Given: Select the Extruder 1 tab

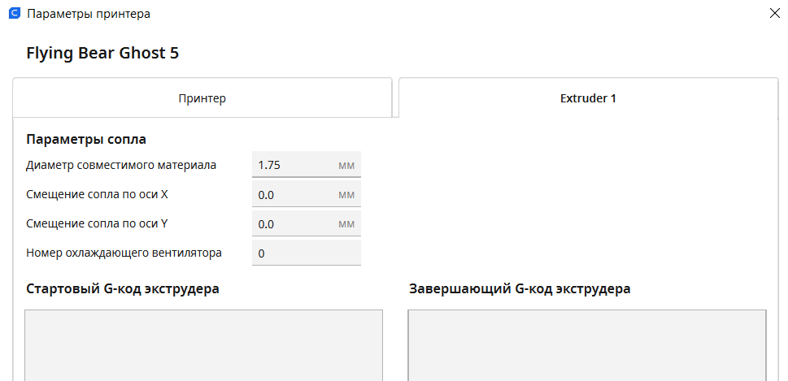Looking at the screenshot, I should [x=588, y=97].
